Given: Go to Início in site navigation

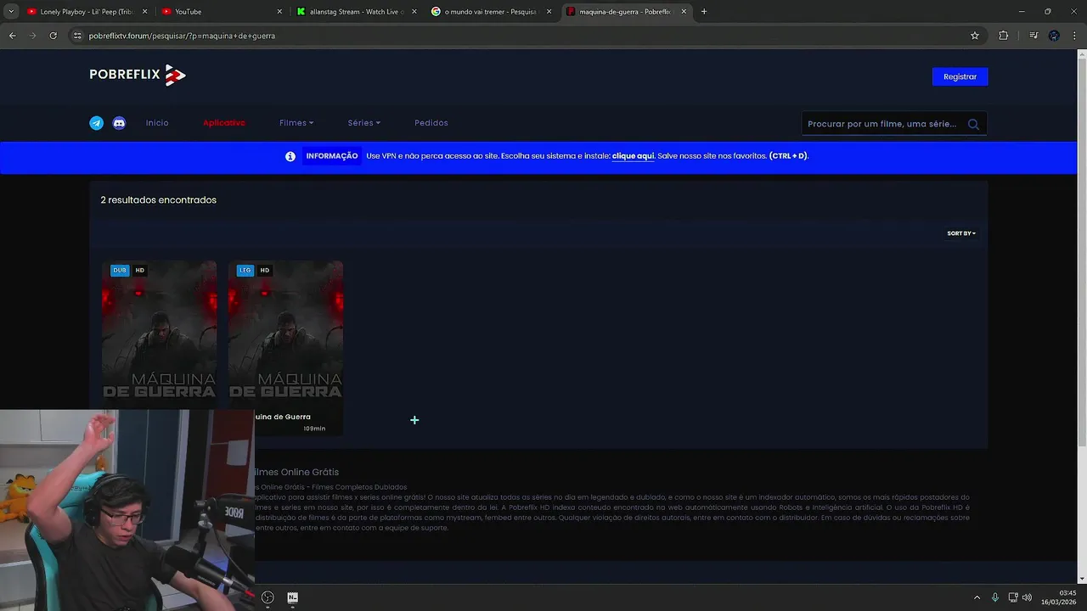Looking at the screenshot, I should (157, 123).
